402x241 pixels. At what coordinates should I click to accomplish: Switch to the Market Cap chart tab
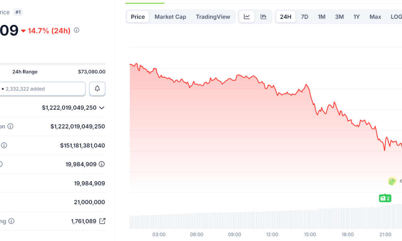170,16
